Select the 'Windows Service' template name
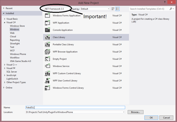The width and height of the screenshot is (177, 122). (61, 66)
